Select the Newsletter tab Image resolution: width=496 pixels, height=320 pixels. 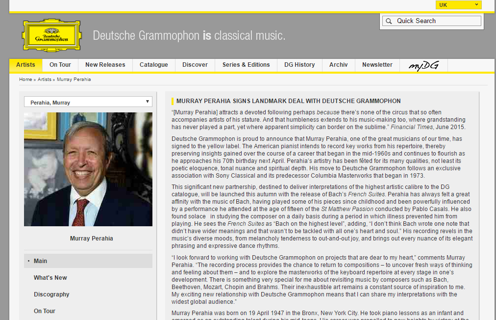click(x=377, y=65)
